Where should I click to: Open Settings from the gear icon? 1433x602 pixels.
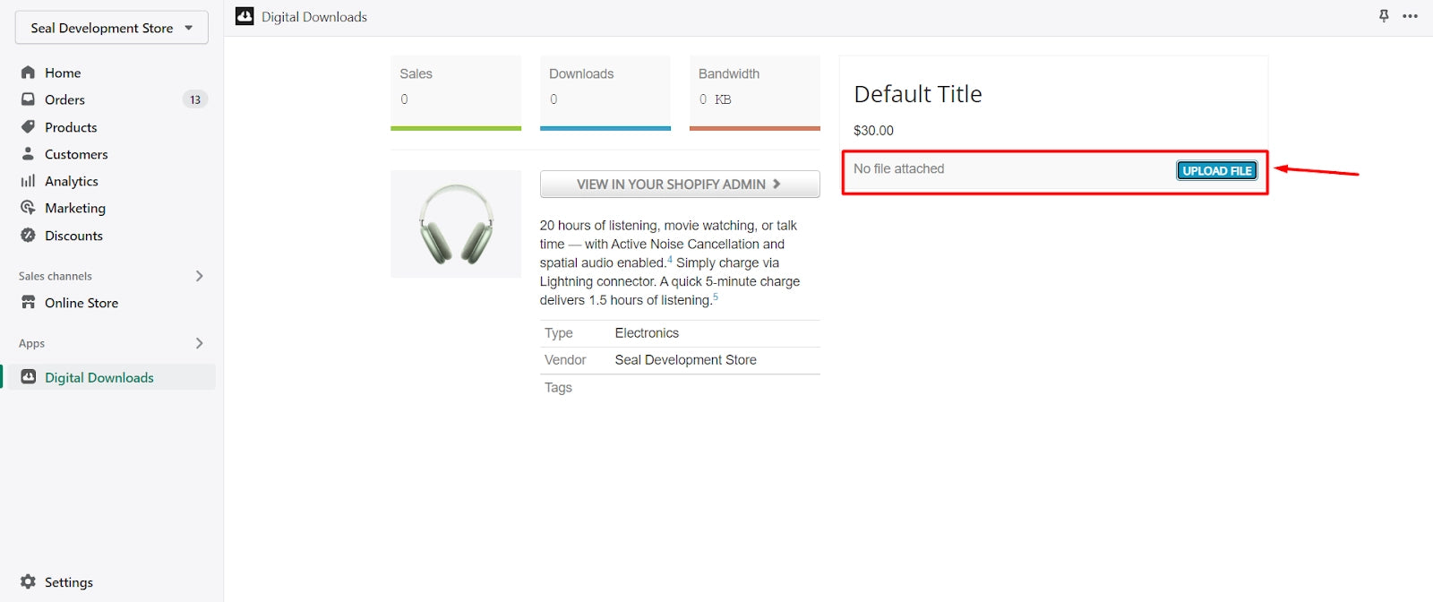coord(28,582)
